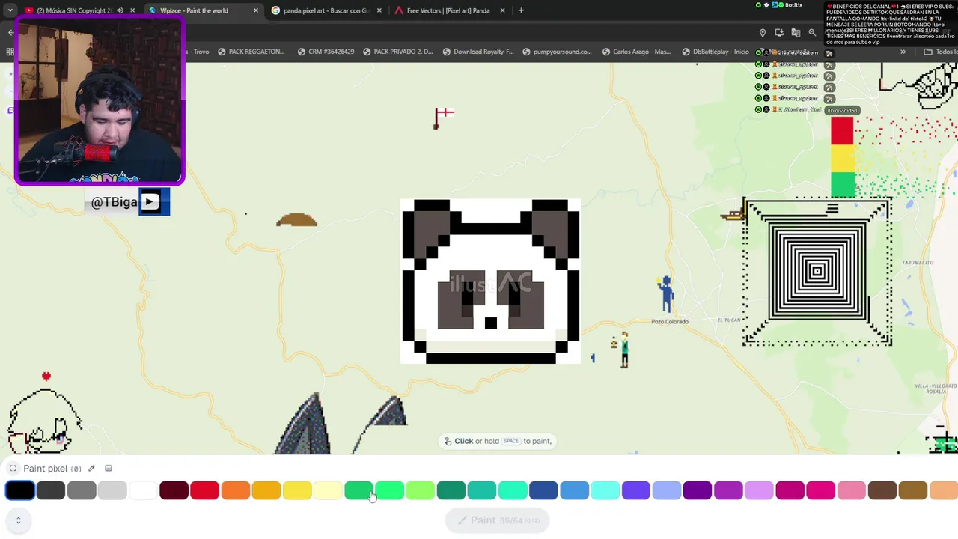Select the dark teal color swatch
Screen dimensions: 958x539
pyautogui.click(x=451, y=490)
